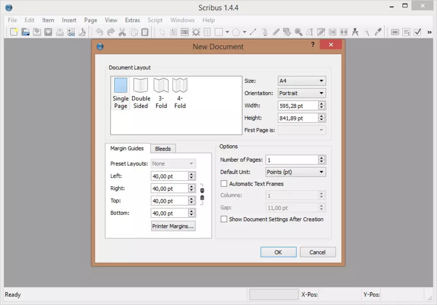Select the 4-Fold layout
This screenshot has width=437, height=305.
click(180, 93)
